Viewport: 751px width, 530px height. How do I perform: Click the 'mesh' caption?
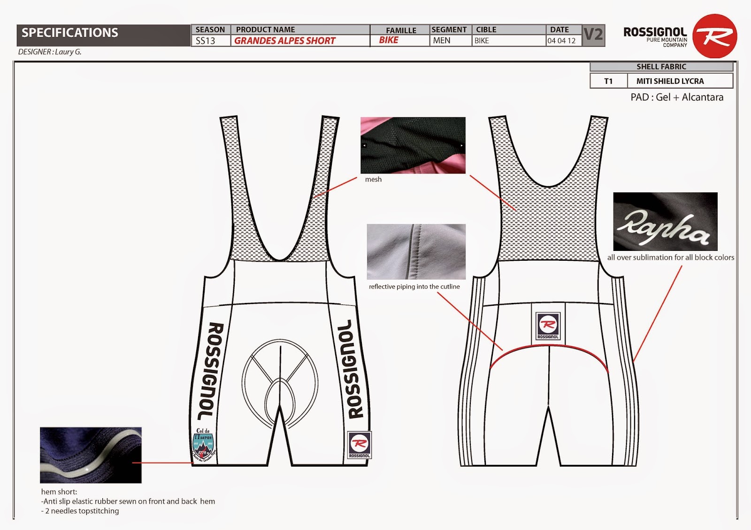pyautogui.click(x=373, y=179)
